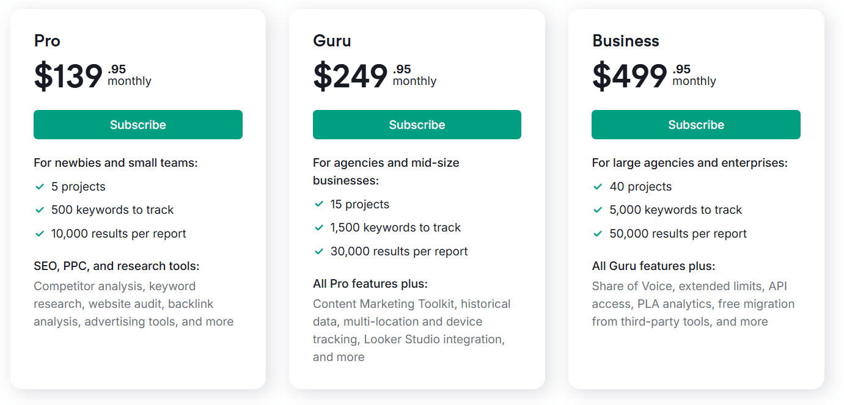Click the checkmark beside "500 keywords to track"
The width and height of the screenshot is (844, 405).
40,210
